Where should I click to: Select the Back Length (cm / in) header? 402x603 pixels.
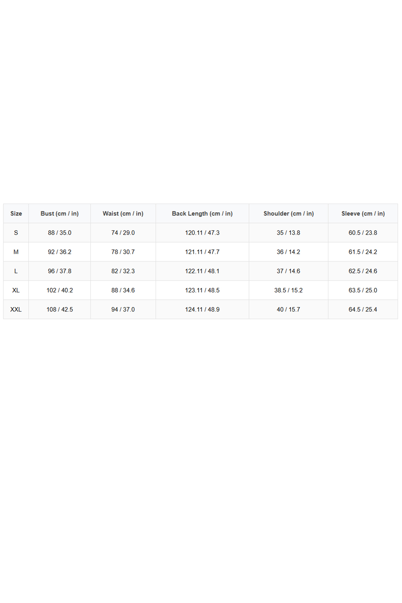(202, 214)
